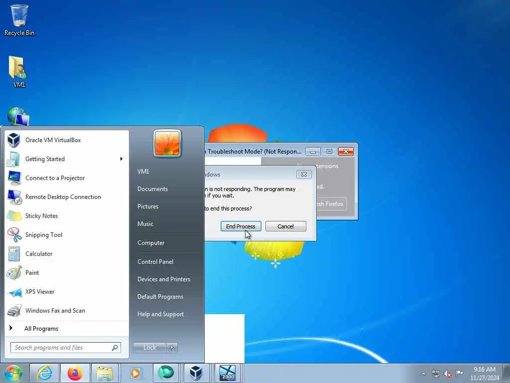Click End Process in the dialog
The image size is (510, 383).
click(241, 226)
